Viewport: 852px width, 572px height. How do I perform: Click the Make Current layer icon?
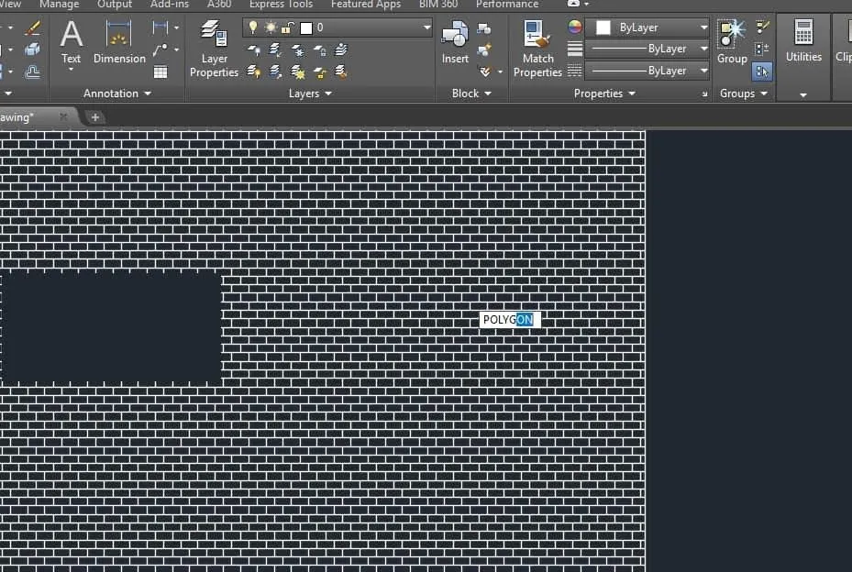tap(341, 50)
